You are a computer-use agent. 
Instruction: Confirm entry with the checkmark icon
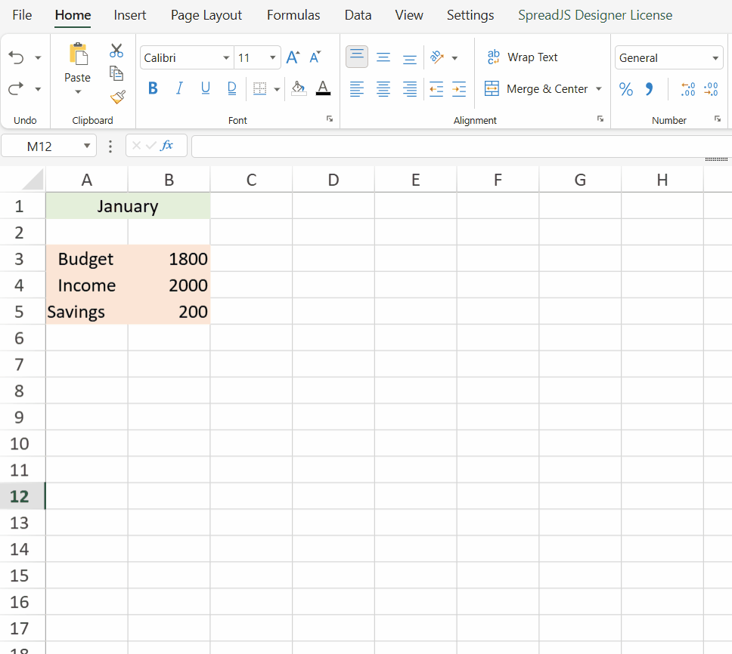(150, 146)
